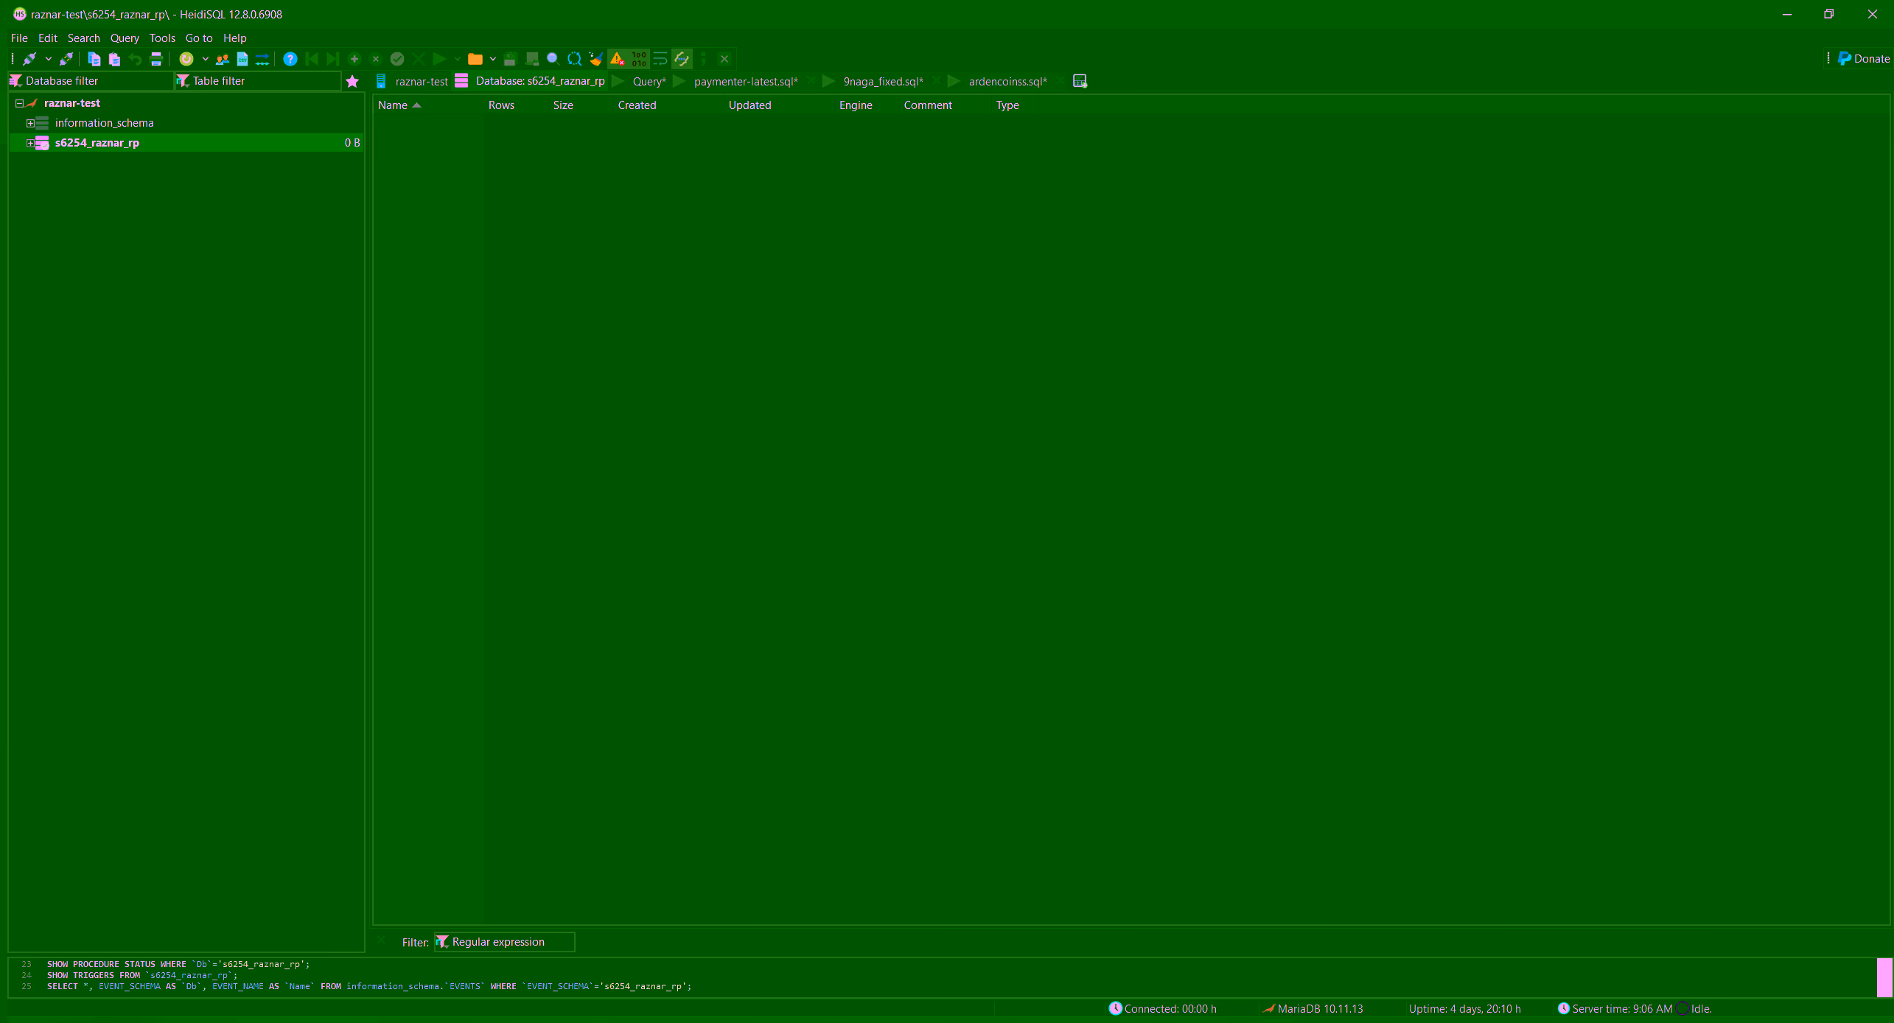1894x1023 pixels.
Task: Open the session manager connect icon
Action: coord(30,59)
